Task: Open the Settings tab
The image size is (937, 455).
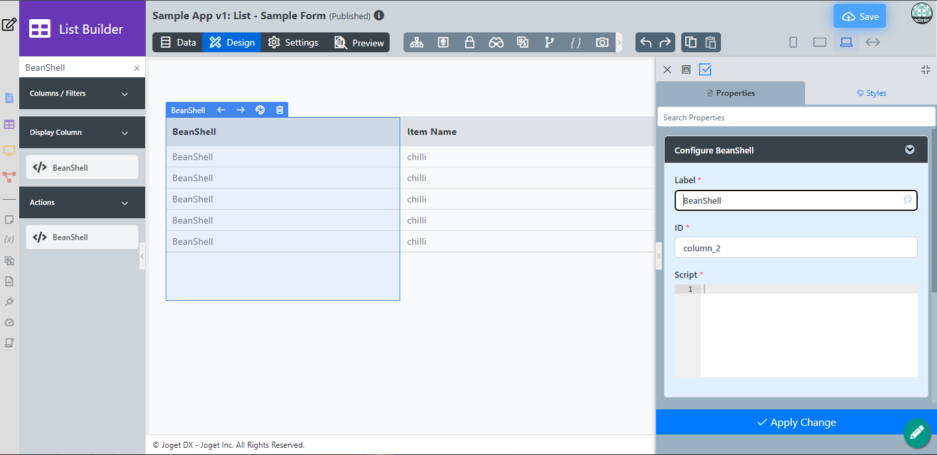Action: point(294,42)
